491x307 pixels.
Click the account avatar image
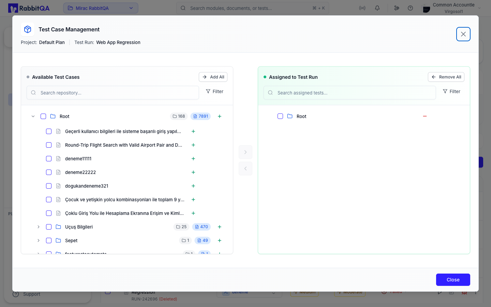(426, 8)
